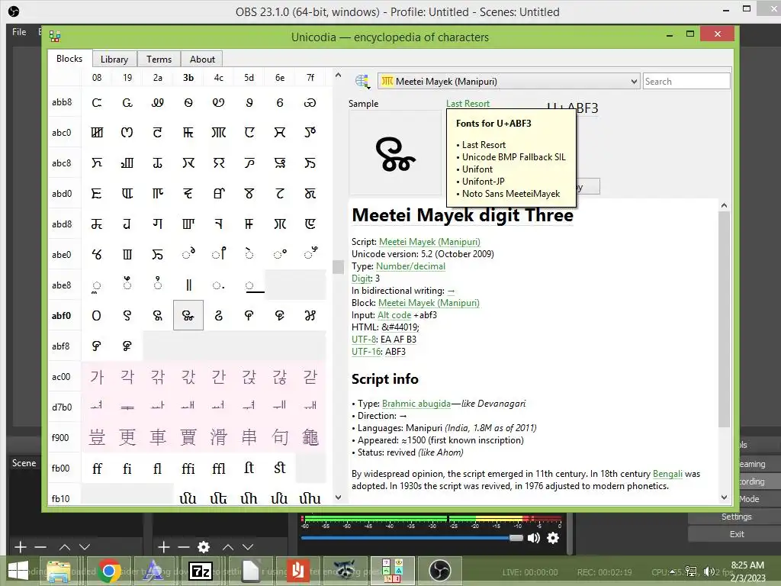Open the raccoon icon app on taskbar
Screen dimensions: 781x586
[345, 570]
